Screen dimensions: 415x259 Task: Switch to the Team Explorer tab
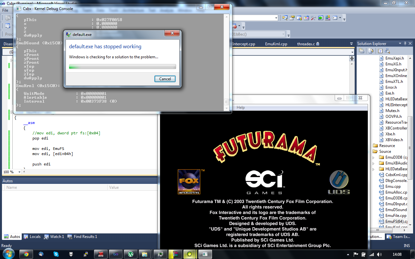[x=399, y=237]
